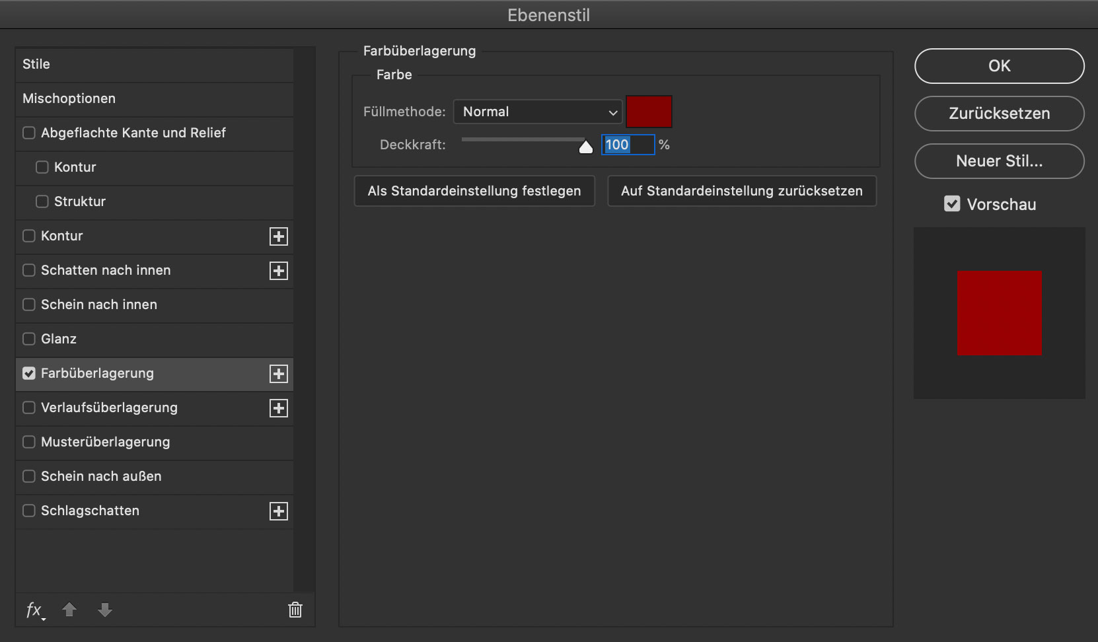Click Neuer Stil... button
1098x642 pixels.
tap(999, 161)
